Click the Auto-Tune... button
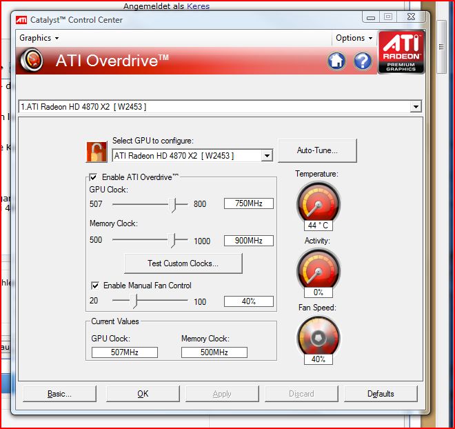The height and width of the screenshot is (429, 455). [x=317, y=150]
